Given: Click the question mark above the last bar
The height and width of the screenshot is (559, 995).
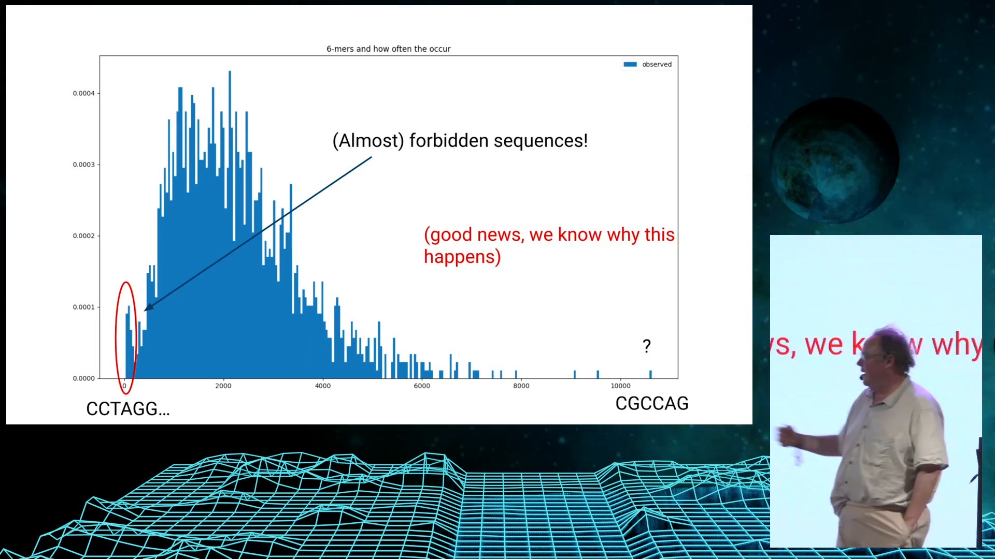Looking at the screenshot, I should (x=647, y=346).
